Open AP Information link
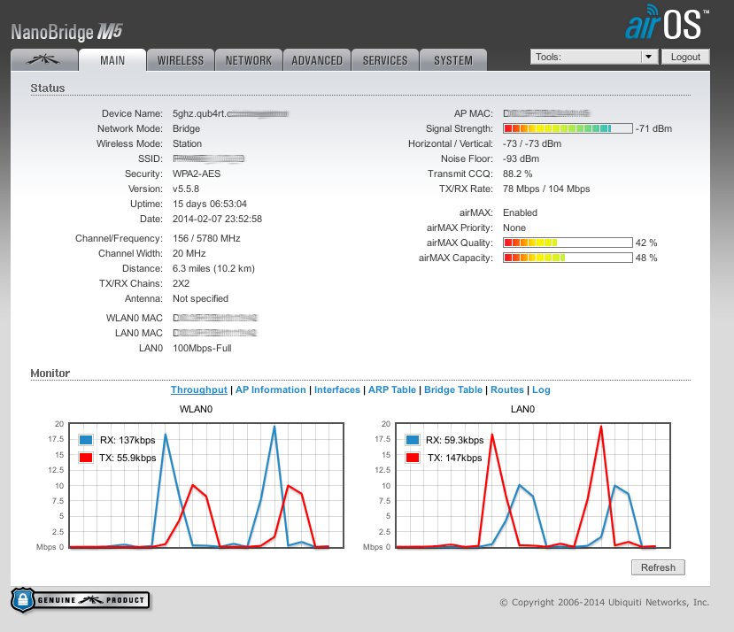734x632 pixels. tap(271, 389)
